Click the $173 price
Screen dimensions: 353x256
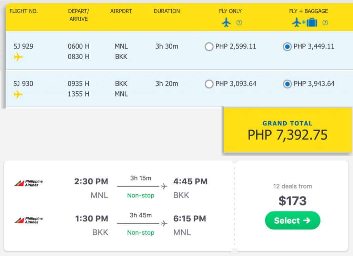292,201
